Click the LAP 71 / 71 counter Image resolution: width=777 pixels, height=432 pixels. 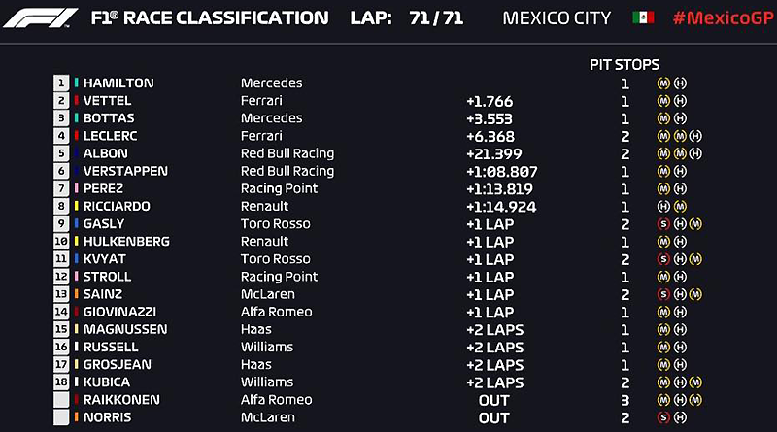click(x=407, y=18)
